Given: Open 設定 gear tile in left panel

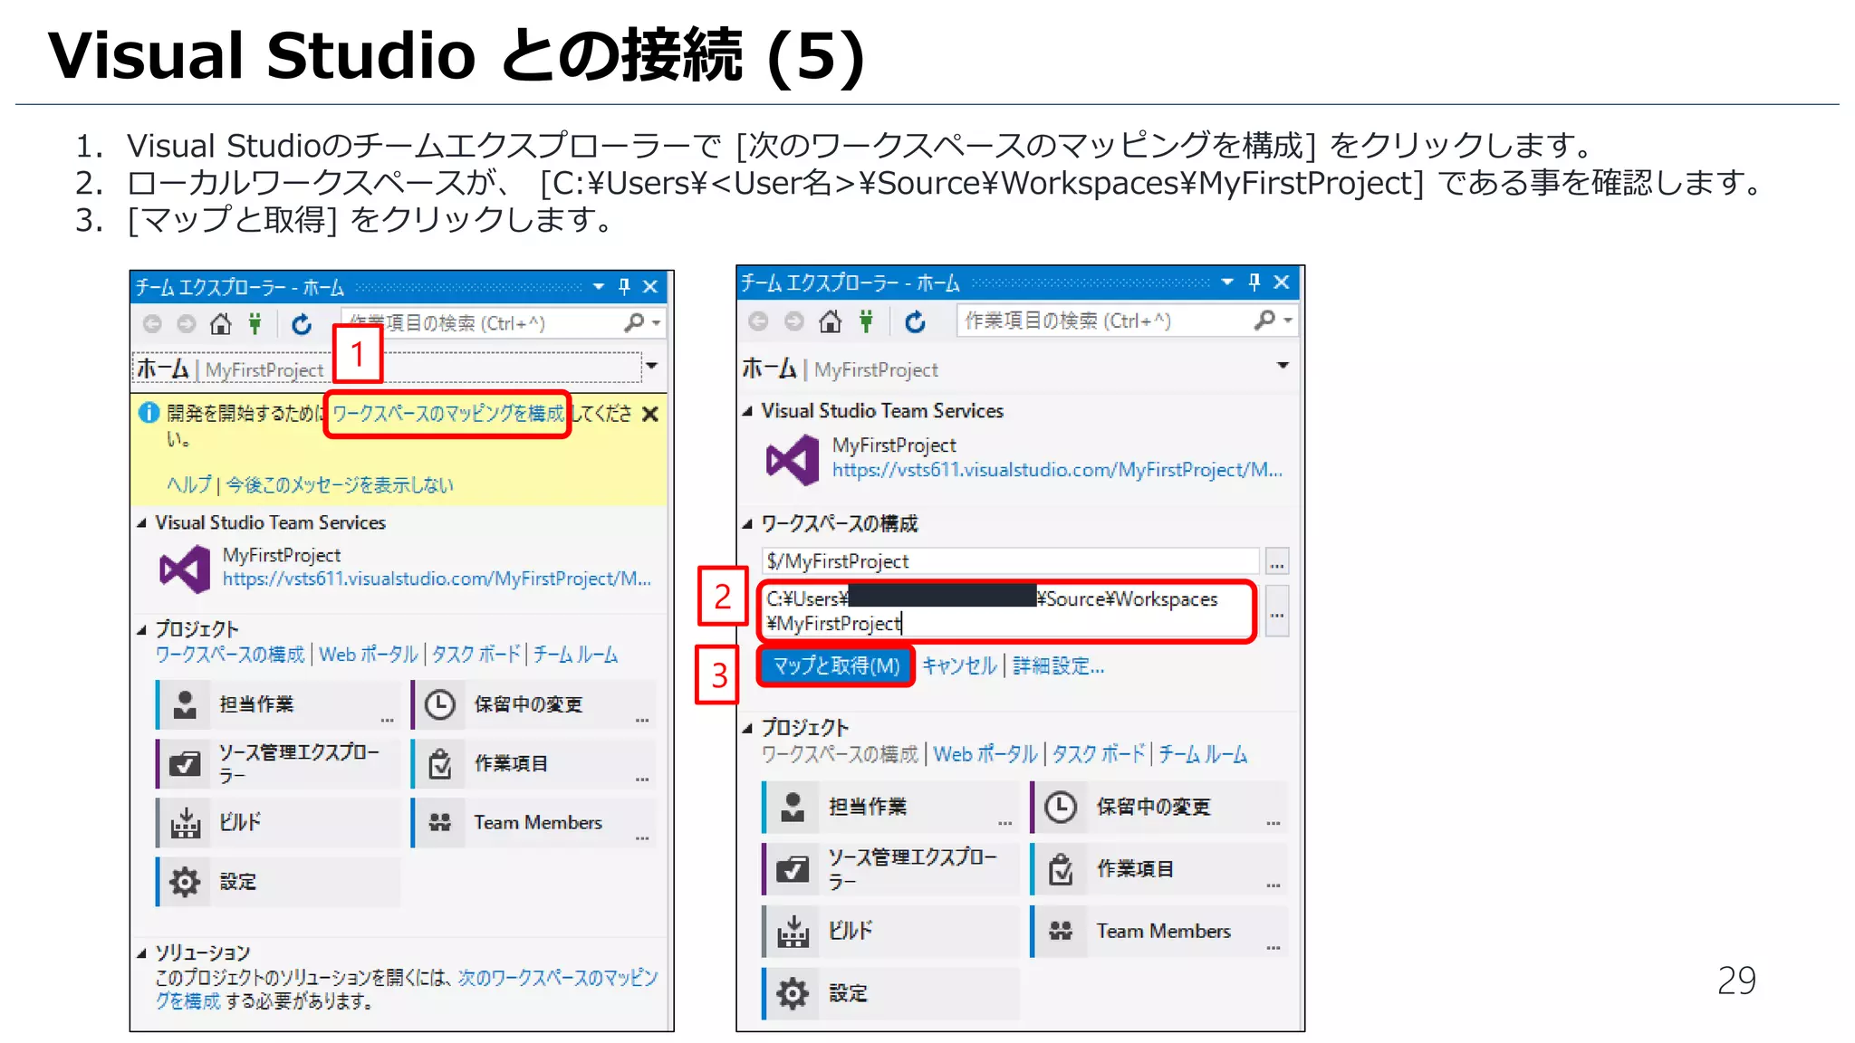Looking at the screenshot, I should 277,881.
